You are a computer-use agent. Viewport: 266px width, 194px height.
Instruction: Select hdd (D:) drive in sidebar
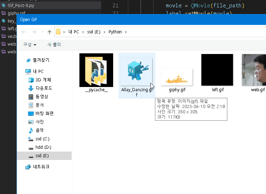point(39,147)
